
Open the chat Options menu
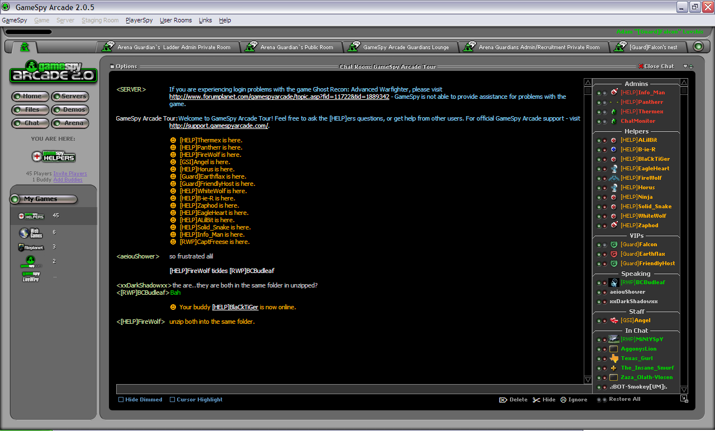click(x=123, y=66)
